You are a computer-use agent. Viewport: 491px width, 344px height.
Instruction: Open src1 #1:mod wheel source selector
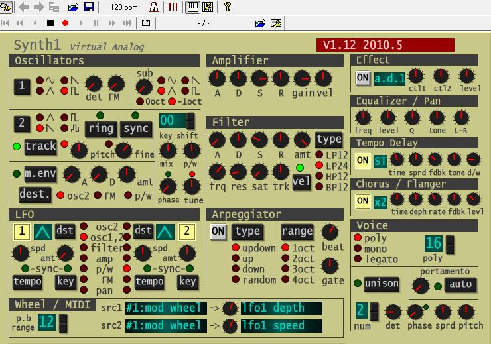pyautogui.click(x=166, y=308)
